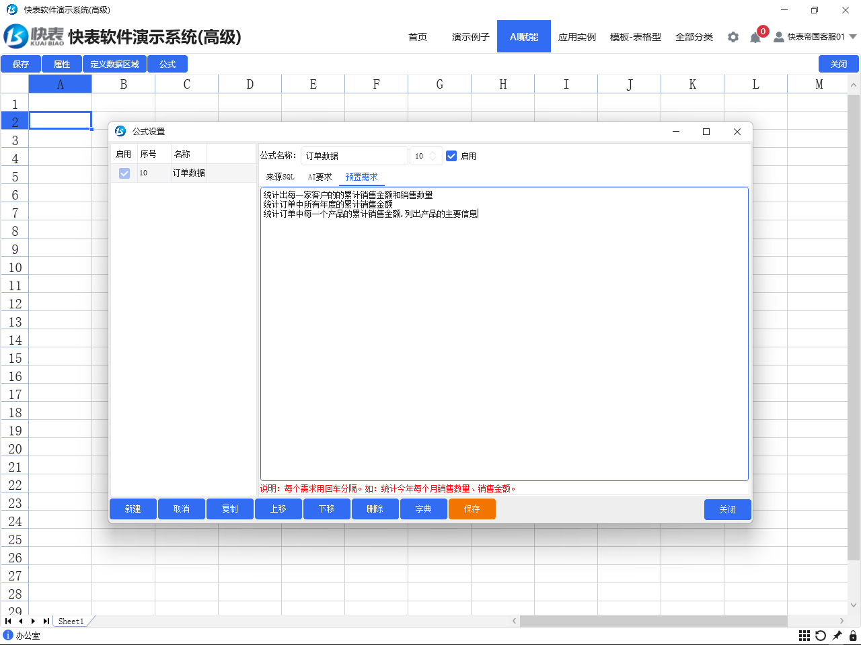The height and width of the screenshot is (645, 861).
Task: Switch to the 预置需求 tab
Action: [362, 177]
